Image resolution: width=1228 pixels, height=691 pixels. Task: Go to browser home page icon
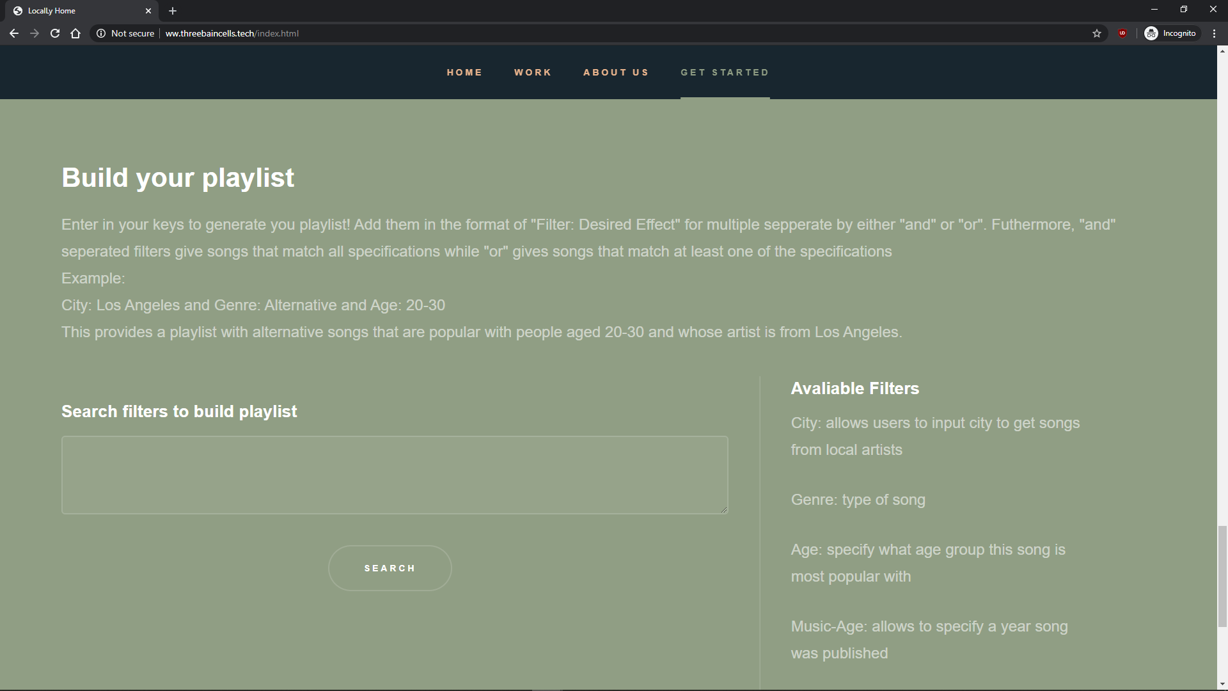click(75, 33)
